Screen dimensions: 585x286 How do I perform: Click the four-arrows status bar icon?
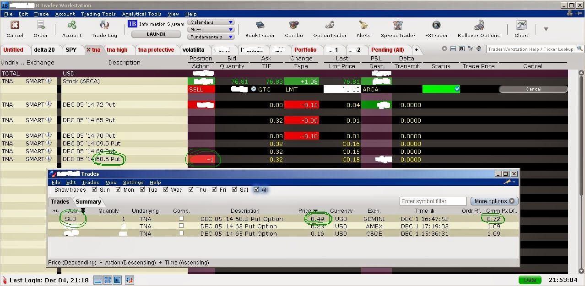pos(108,280)
